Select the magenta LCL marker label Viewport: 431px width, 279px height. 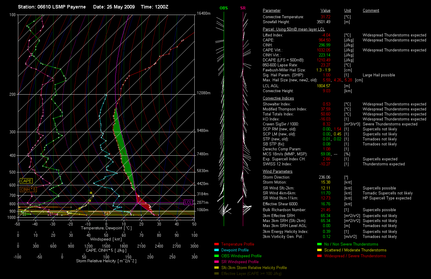coord(188,202)
